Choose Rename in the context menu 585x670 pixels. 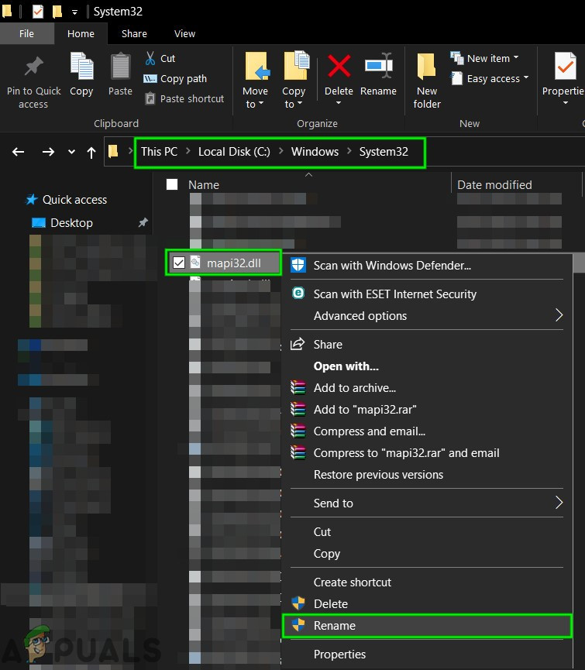[334, 626]
